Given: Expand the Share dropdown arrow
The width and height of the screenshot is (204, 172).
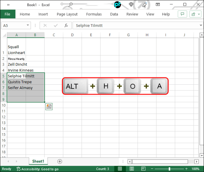Looking at the screenshot, I should [199, 14].
